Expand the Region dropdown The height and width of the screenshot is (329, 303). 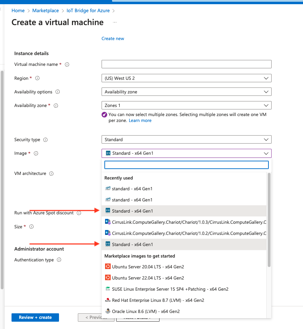(x=186, y=78)
